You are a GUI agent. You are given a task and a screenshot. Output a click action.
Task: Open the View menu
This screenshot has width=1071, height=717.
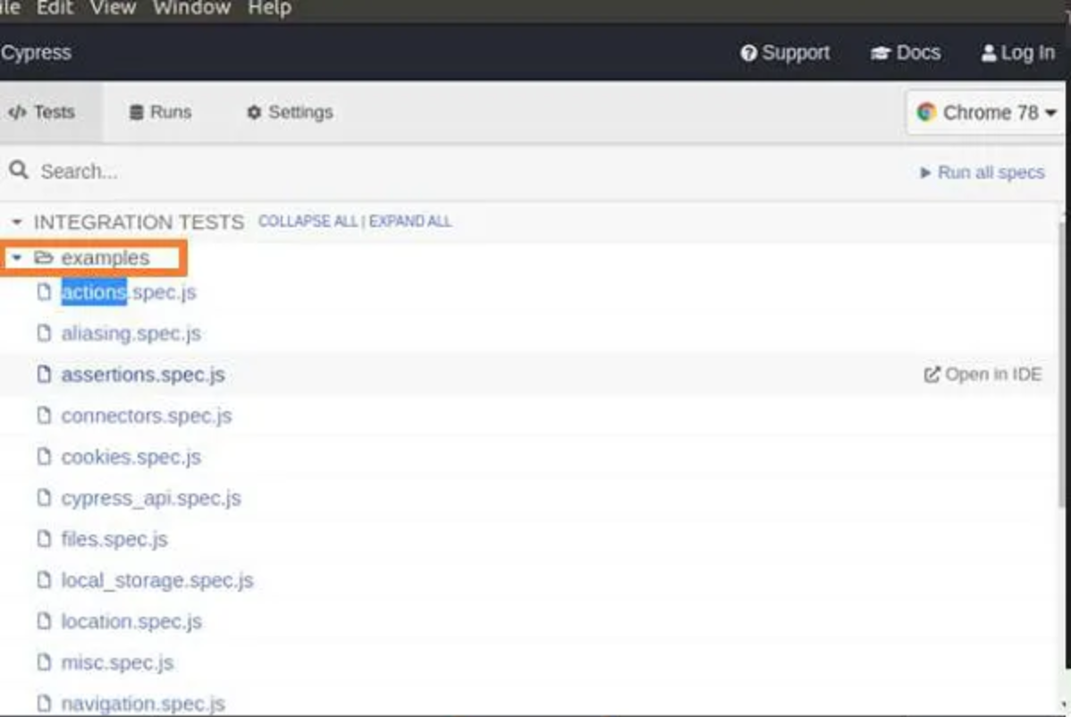tap(113, 8)
